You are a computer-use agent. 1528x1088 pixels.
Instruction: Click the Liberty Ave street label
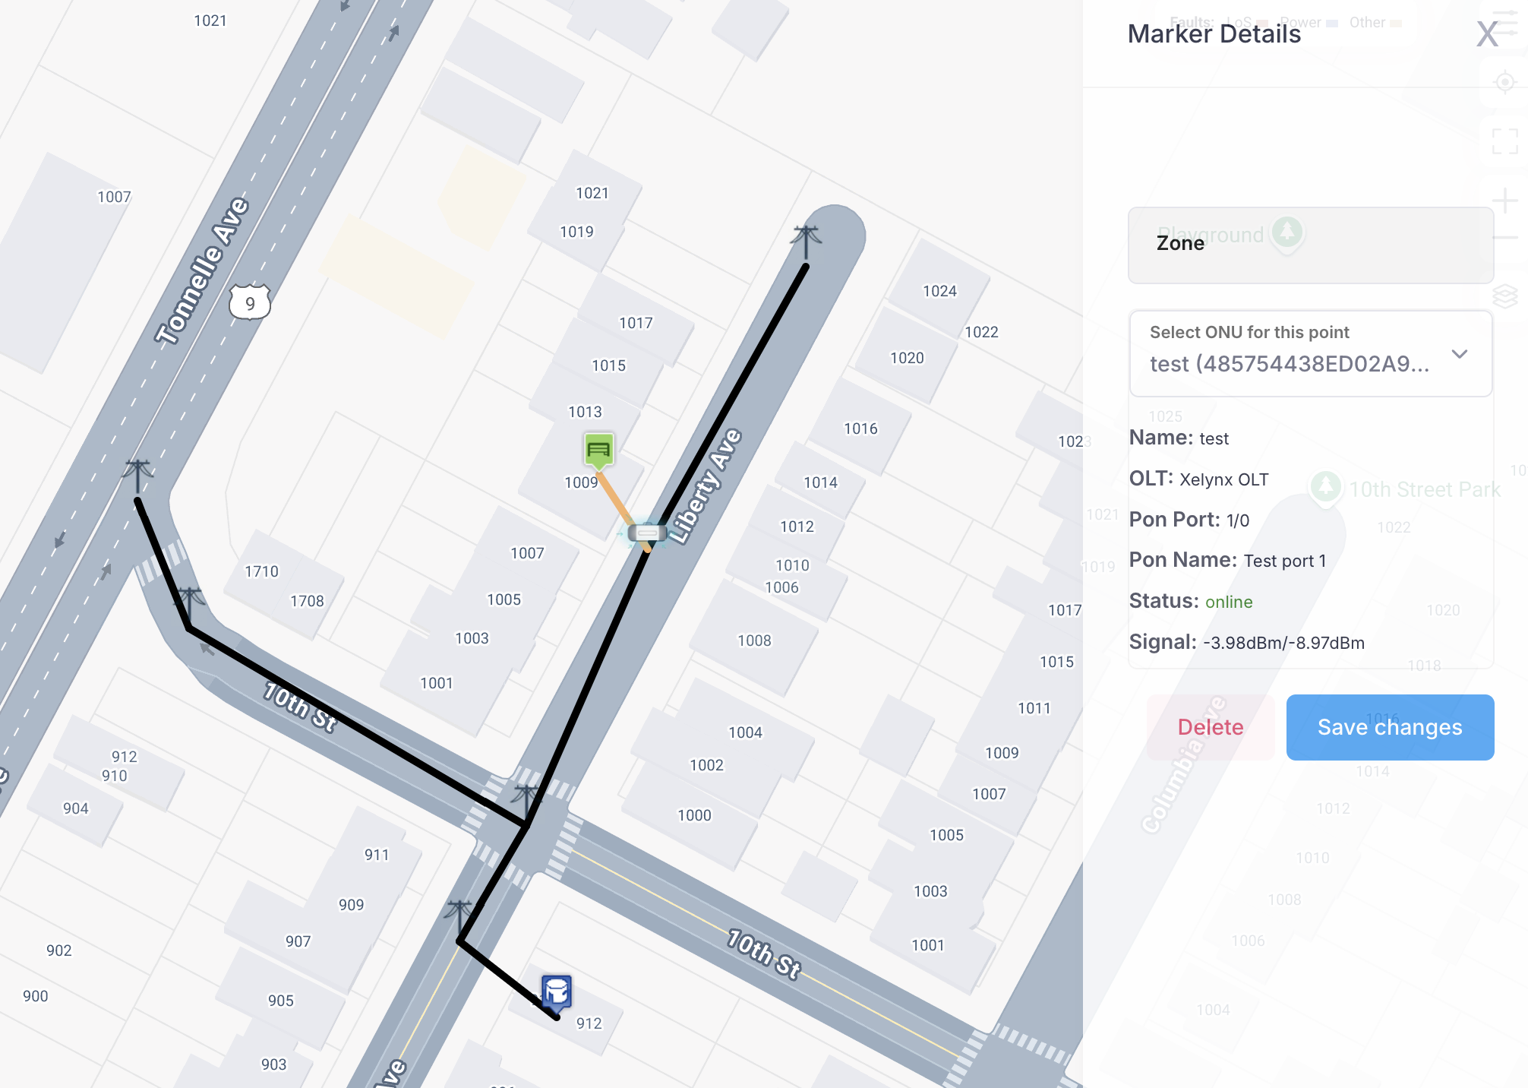click(x=707, y=486)
